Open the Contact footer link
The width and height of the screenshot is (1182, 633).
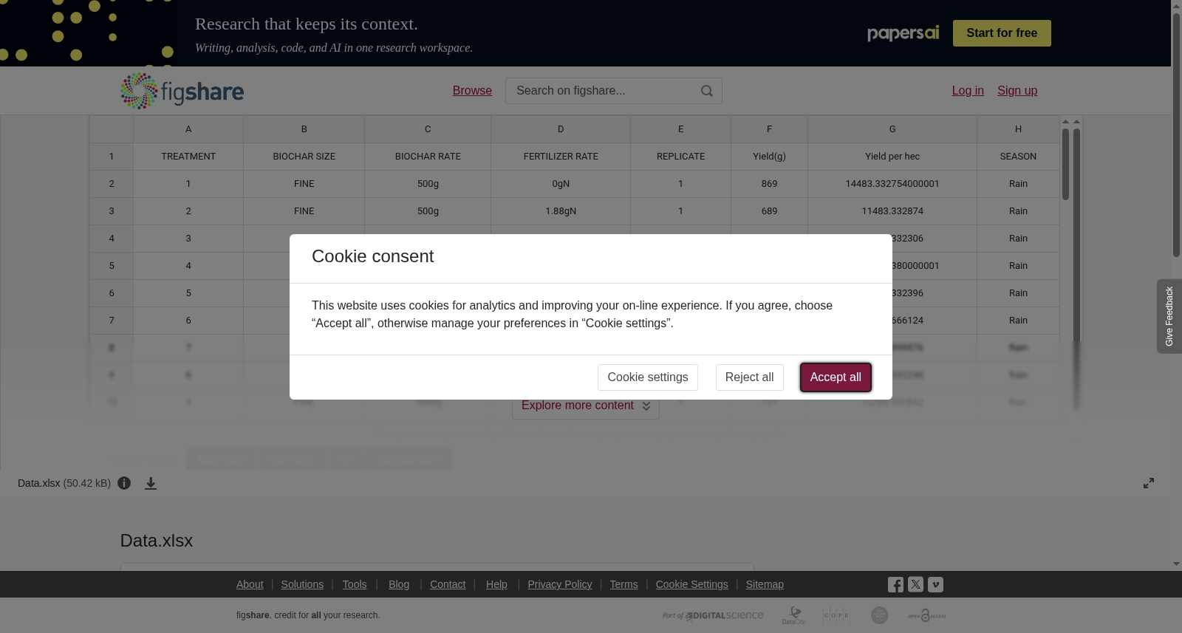click(448, 584)
